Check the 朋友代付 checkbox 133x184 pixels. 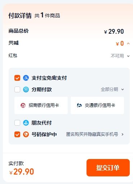tap(17, 123)
